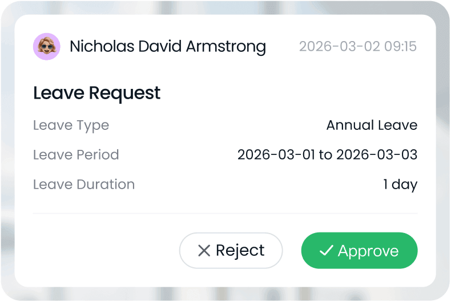The image size is (451, 302).
Task: Click Nicholas David Armstrong's avatar picture
Action: (47, 46)
